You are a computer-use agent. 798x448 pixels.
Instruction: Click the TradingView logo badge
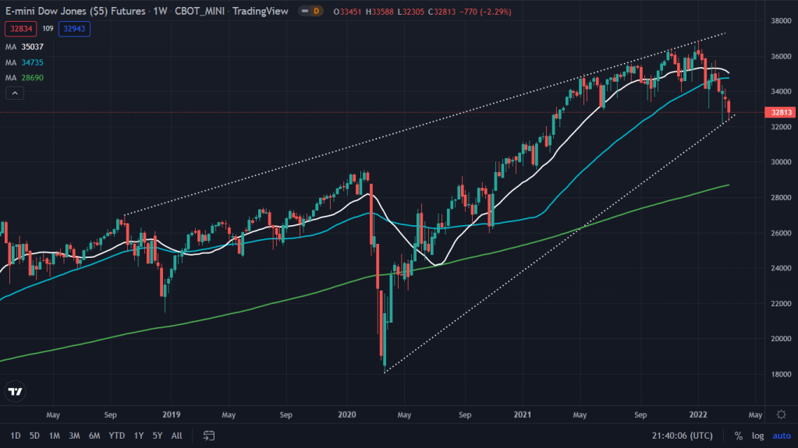(x=15, y=392)
